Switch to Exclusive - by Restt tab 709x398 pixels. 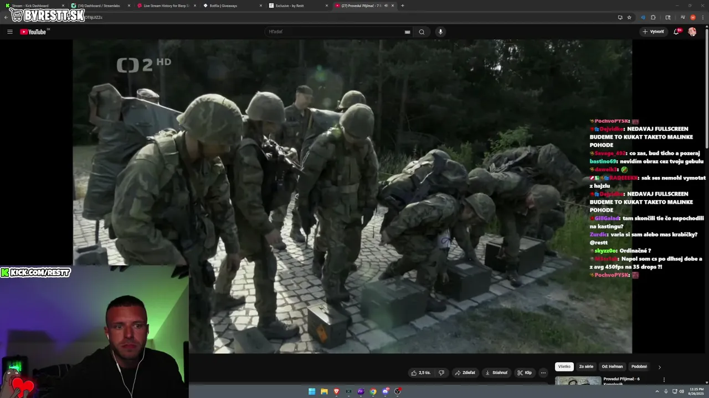298,6
